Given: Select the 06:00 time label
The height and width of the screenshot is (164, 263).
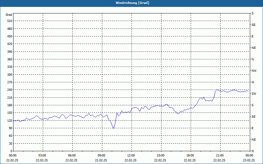Looking at the screenshot, I should [72, 155].
